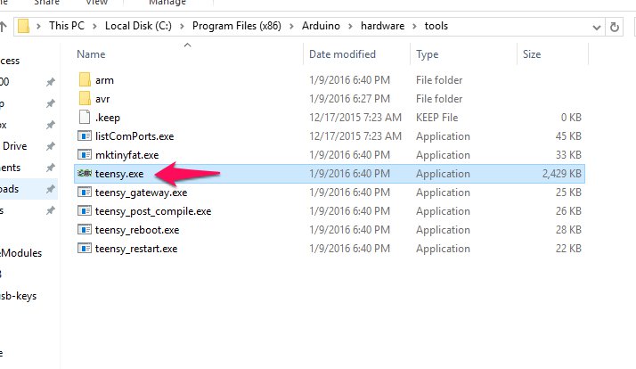
Task: Click the 2,429 KB size value
Action: tap(562, 173)
